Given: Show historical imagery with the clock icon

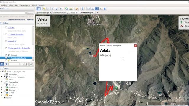Looking at the screenshot, I should [x=66, y=9].
